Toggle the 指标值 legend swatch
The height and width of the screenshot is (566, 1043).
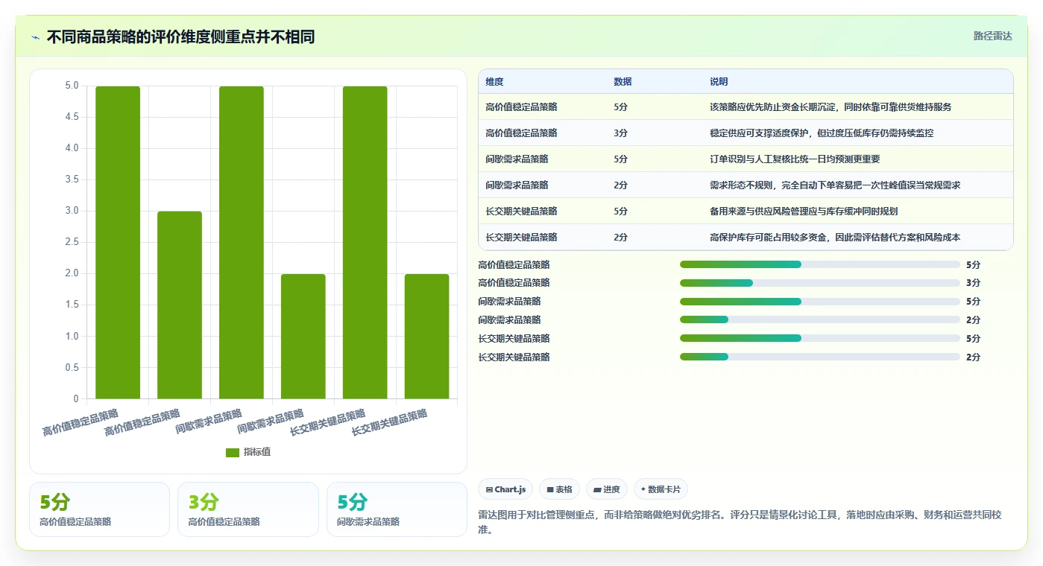[233, 452]
